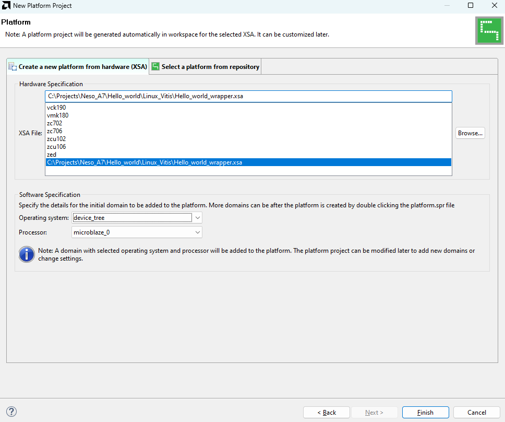Select the zed board entry
505x422 pixels.
[x=52, y=155]
